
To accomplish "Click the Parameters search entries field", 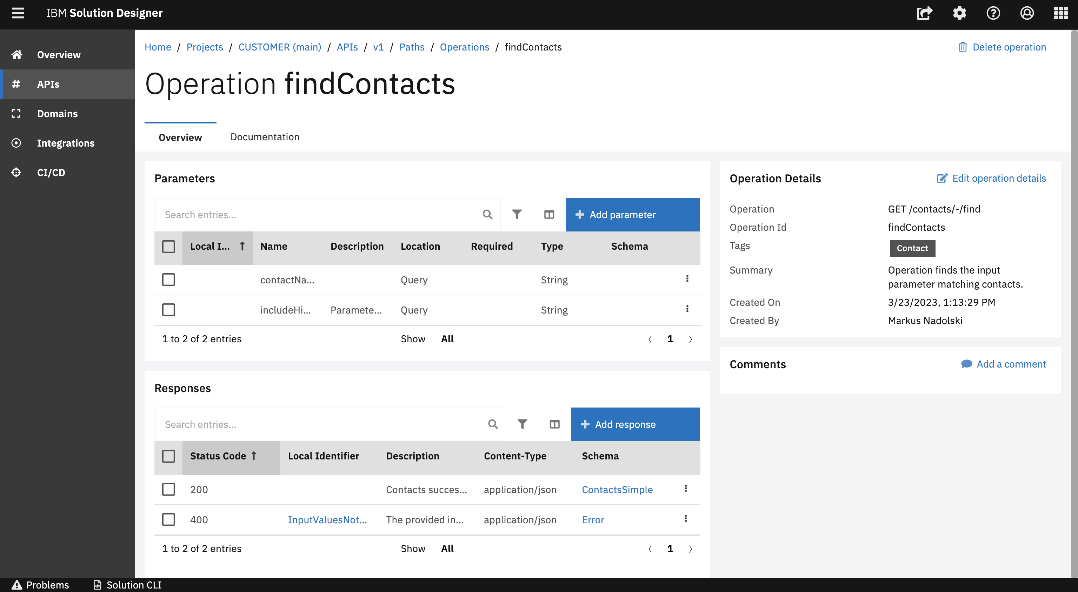I will pos(318,215).
